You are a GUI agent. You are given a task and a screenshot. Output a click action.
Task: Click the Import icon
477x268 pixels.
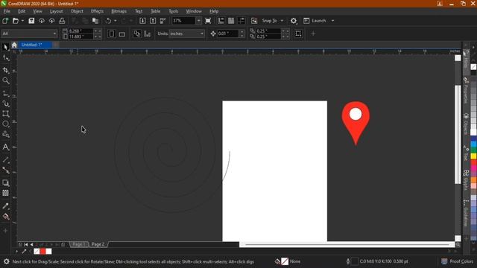pos(142,21)
